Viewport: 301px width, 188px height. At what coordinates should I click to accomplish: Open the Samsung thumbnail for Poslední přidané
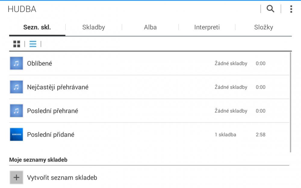click(x=16, y=135)
